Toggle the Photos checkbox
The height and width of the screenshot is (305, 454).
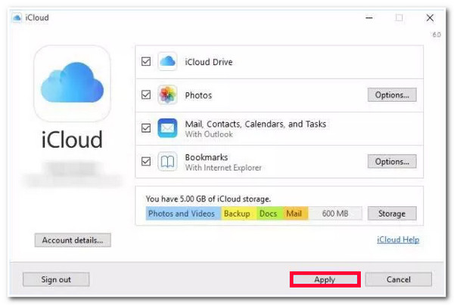[x=146, y=94]
